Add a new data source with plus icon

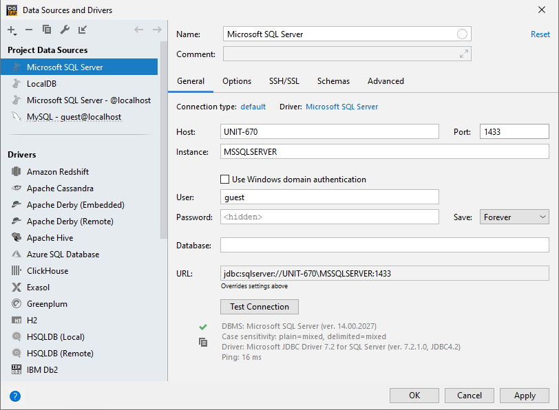pyautogui.click(x=12, y=30)
